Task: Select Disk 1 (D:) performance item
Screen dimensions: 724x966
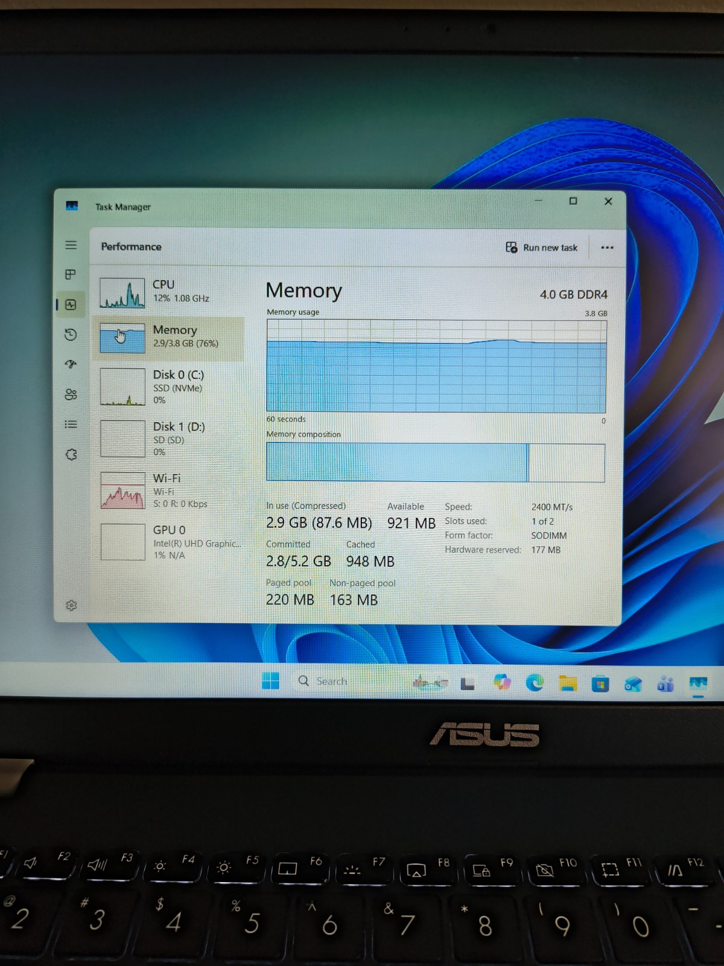Action: (x=169, y=438)
